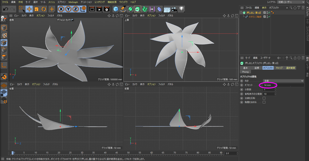The height and width of the screenshot is (161, 309).
Task: Click the spline pen tool icon
Action: pyautogui.click(x=123, y=9)
